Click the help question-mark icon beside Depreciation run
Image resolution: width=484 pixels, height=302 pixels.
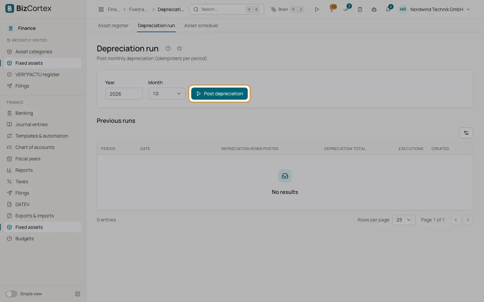(168, 48)
